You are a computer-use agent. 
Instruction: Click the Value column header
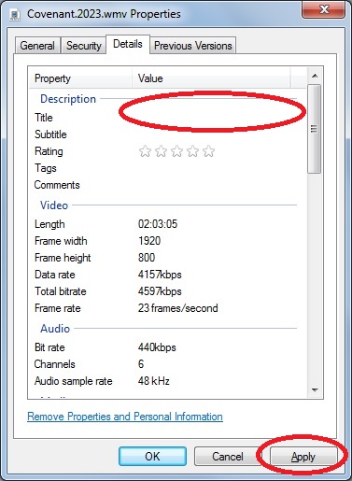[x=211, y=78]
